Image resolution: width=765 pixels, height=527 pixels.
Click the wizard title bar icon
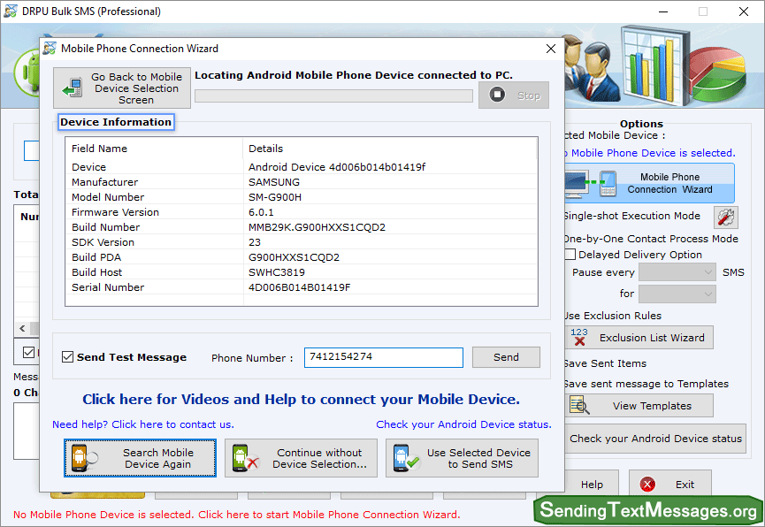pos(50,49)
